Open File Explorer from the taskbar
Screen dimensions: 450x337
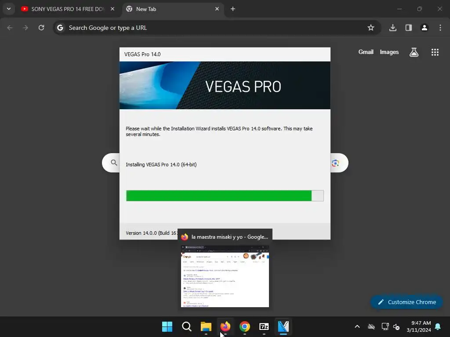pyautogui.click(x=206, y=326)
